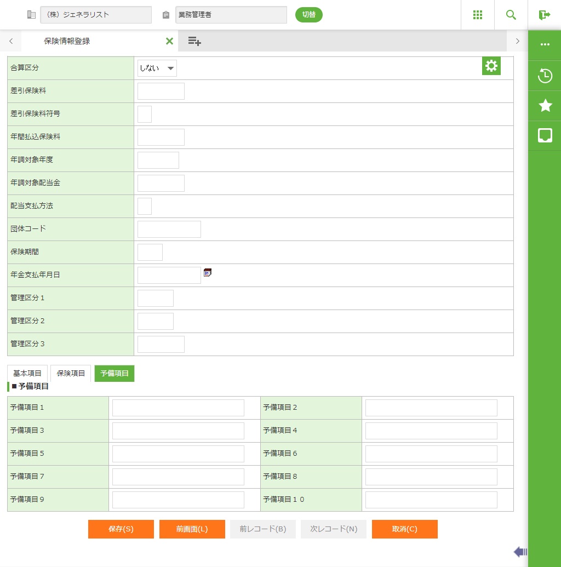Focus the 年間払込保険料 input
This screenshot has height=567, width=561.
[x=161, y=137]
